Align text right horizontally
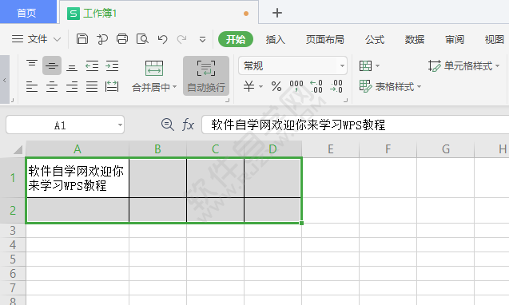Viewport: 509px width, 305px height. point(72,87)
